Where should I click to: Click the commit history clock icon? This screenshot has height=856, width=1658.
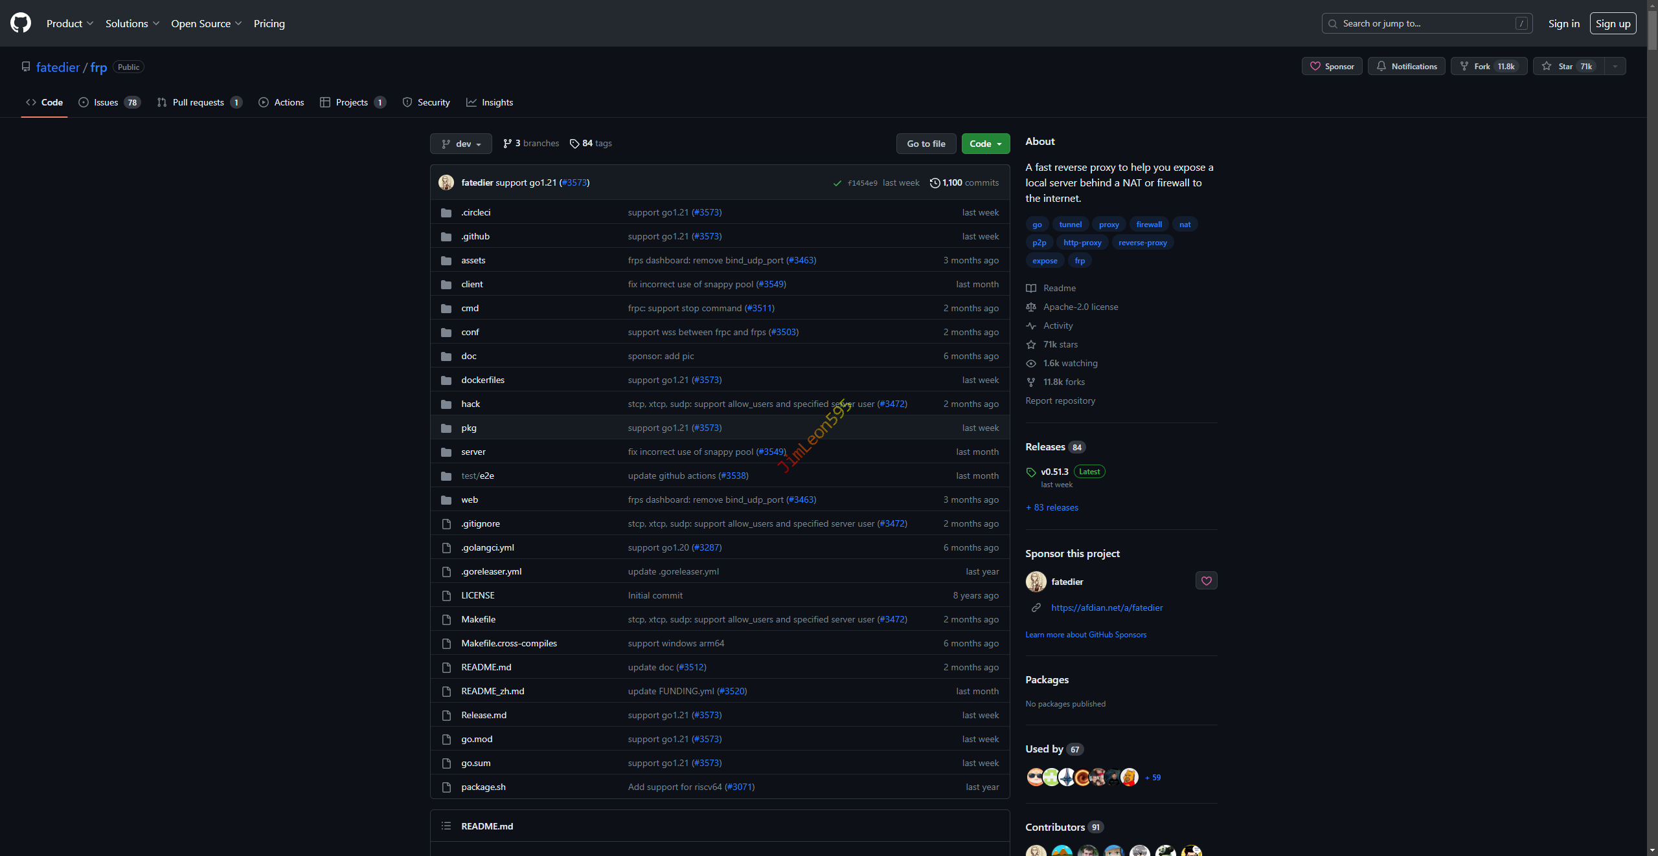pyautogui.click(x=935, y=183)
